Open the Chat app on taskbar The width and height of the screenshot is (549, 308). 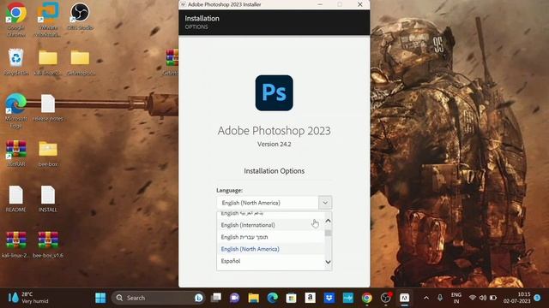click(x=234, y=298)
